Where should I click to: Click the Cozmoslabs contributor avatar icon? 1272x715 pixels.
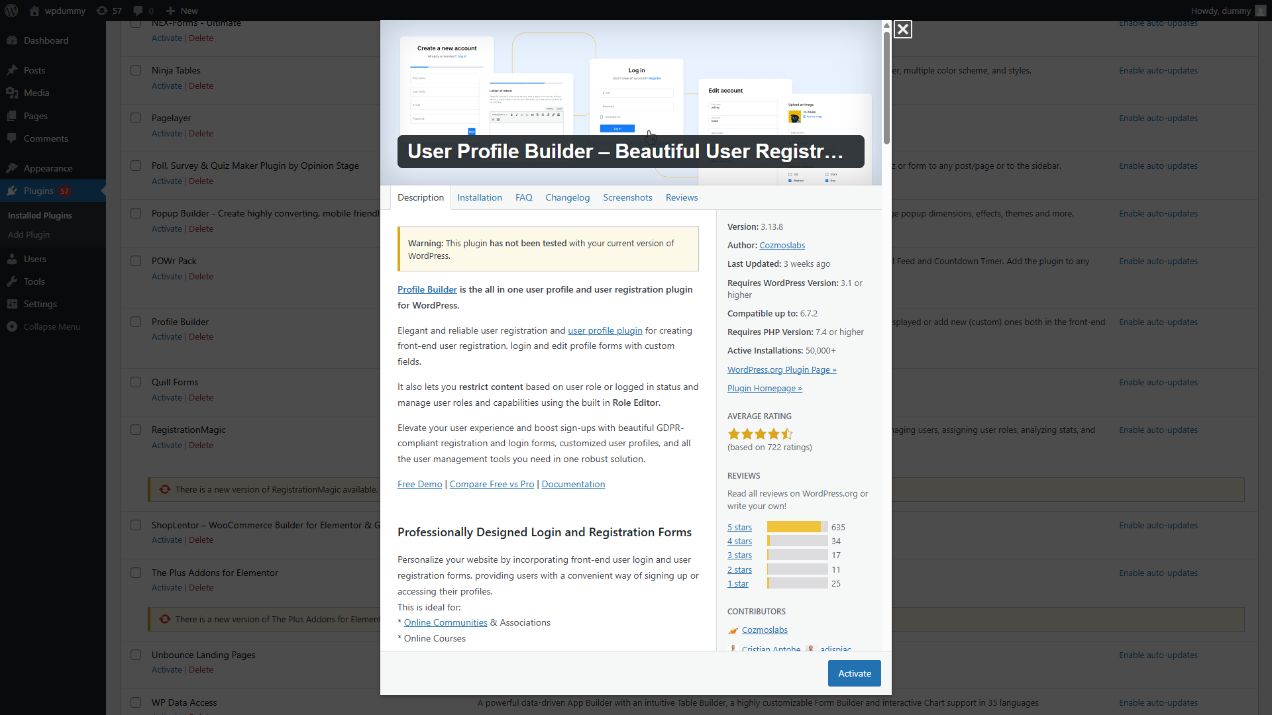(x=733, y=630)
